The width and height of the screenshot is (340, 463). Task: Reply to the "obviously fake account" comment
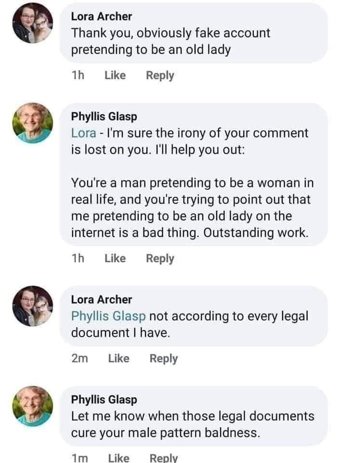click(x=160, y=75)
